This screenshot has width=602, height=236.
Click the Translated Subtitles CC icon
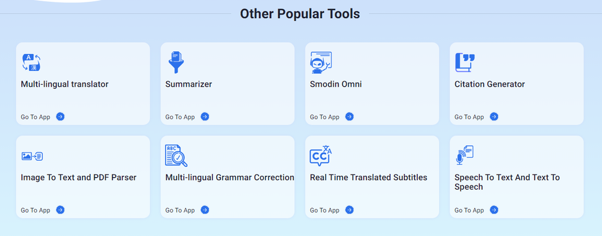coord(321,156)
